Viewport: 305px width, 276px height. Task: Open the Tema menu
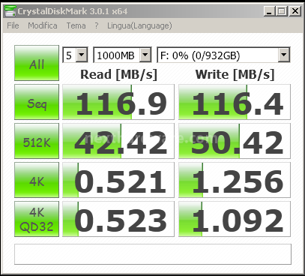(x=76, y=25)
